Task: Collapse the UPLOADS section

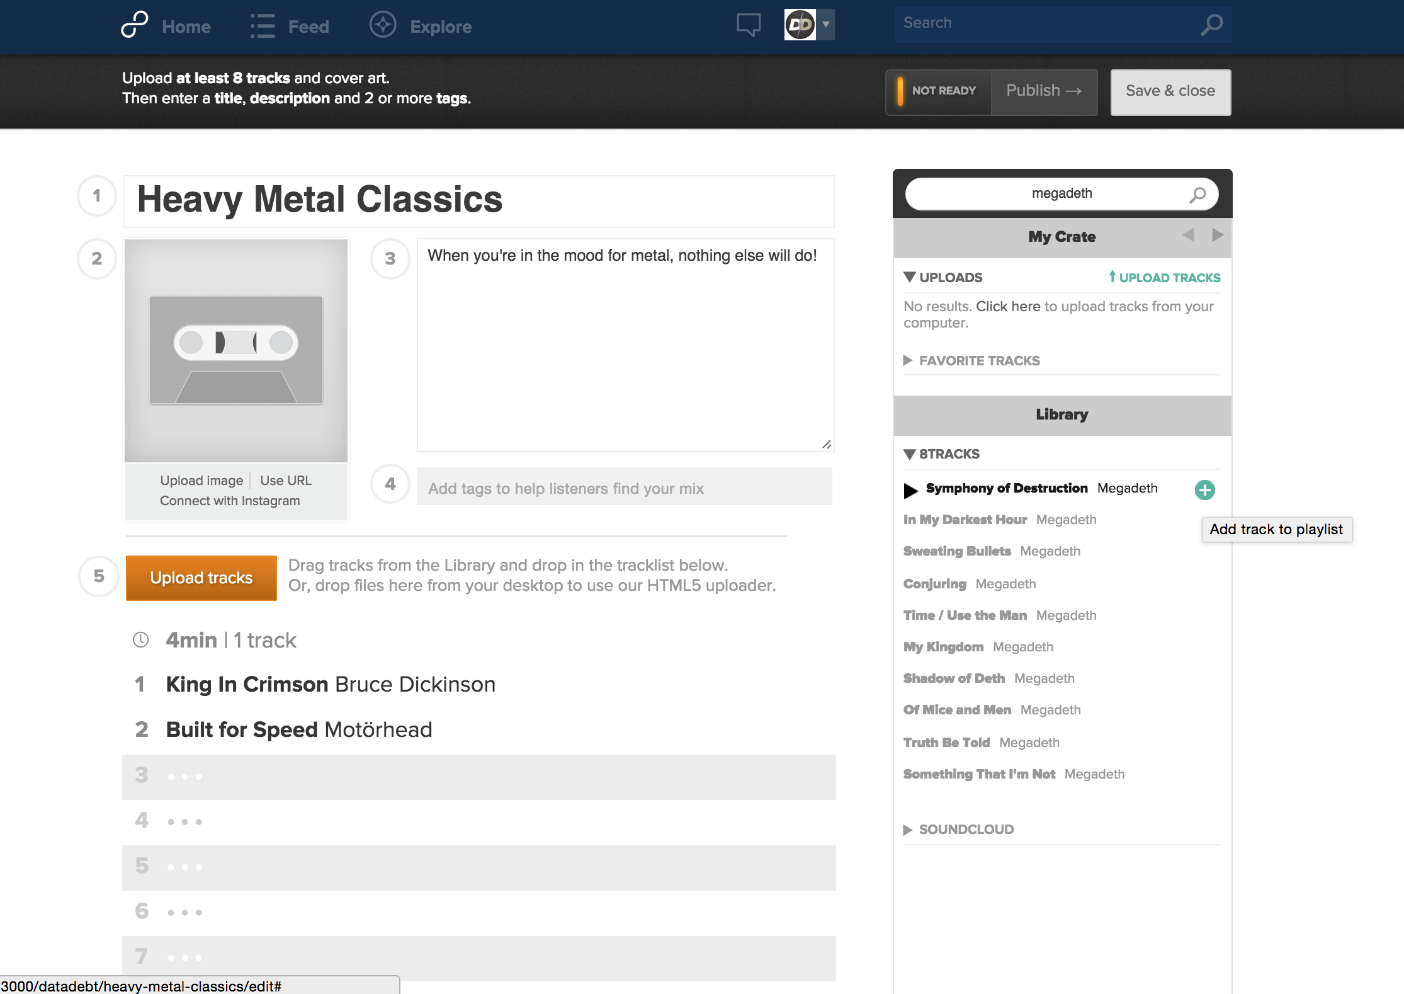Action: pyautogui.click(x=909, y=277)
